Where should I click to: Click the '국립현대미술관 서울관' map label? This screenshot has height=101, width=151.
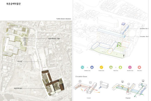[54, 39]
